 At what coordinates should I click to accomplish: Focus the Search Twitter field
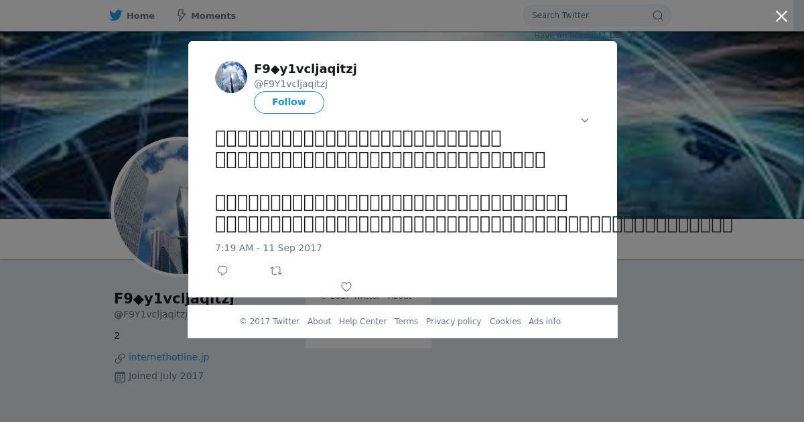[590, 15]
